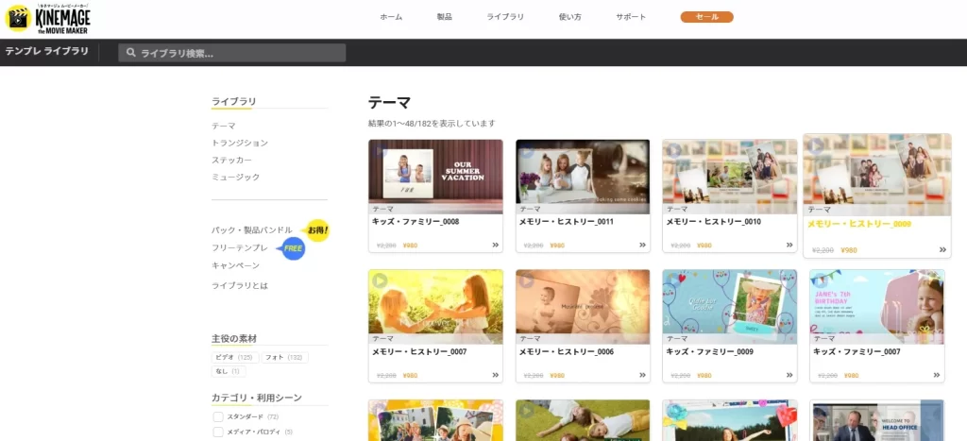The image size is (967, 441).
Task: Play preview of キッズ・ファミリー_0009
Action: pyautogui.click(x=674, y=281)
